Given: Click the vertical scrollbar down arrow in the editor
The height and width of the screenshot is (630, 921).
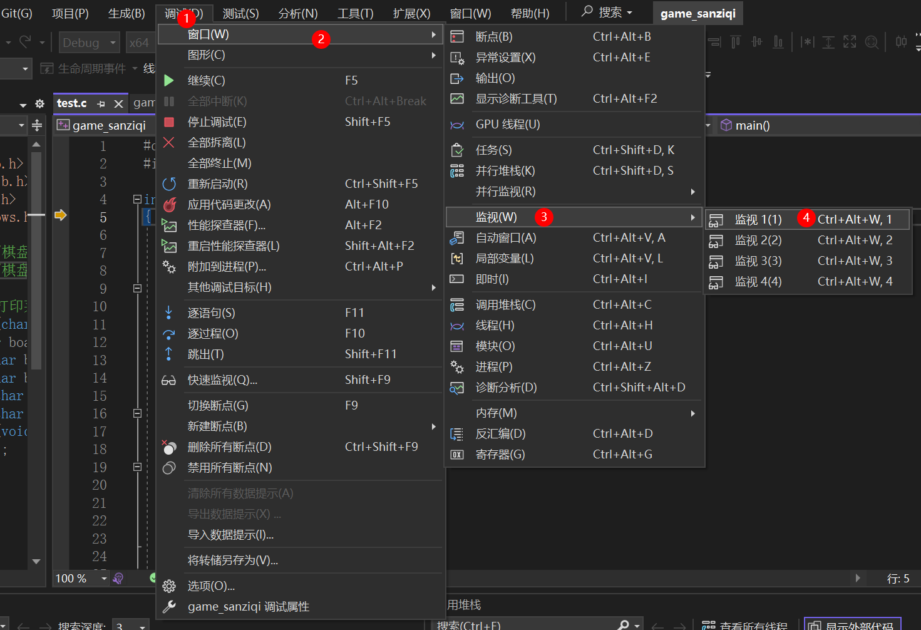Looking at the screenshot, I should (x=36, y=562).
